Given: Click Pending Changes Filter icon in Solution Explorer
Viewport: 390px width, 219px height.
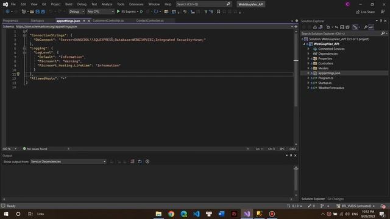Looking at the screenshot, I should tap(328, 27).
